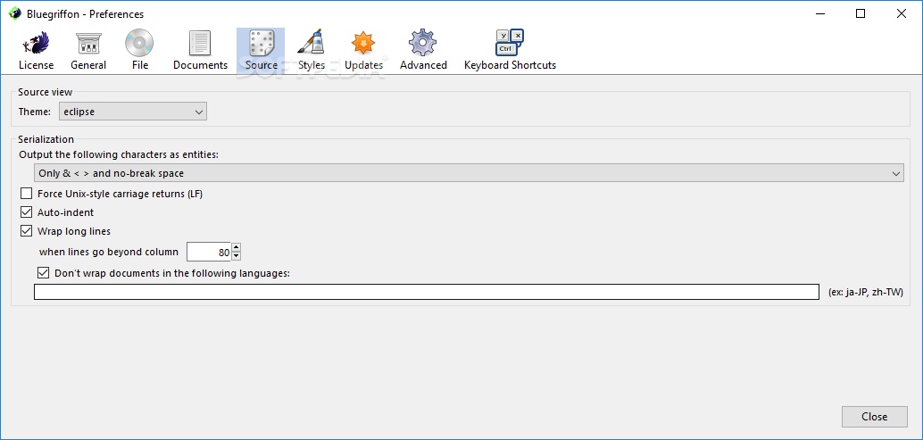The height and width of the screenshot is (440, 923).
Task: Open the Documents preferences pane
Action: coord(200,51)
